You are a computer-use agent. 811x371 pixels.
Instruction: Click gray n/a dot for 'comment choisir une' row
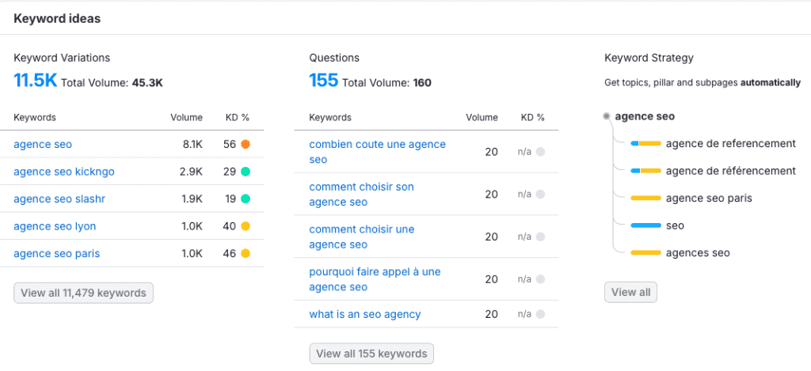click(x=540, y=237)
